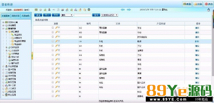Open the 客户管理 card icon in top toolbar
Image resolution: width=214 pixels, height=103 pixels.
[x=54, y=10]
